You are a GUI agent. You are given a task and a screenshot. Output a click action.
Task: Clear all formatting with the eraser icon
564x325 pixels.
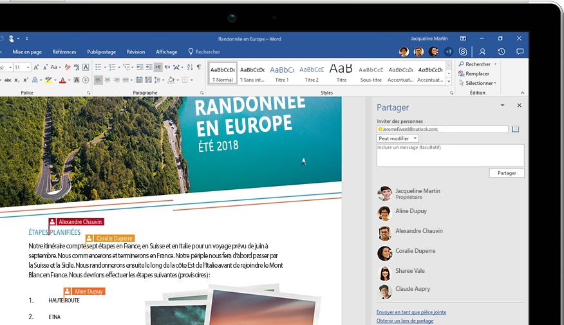(x=67, y=67)
